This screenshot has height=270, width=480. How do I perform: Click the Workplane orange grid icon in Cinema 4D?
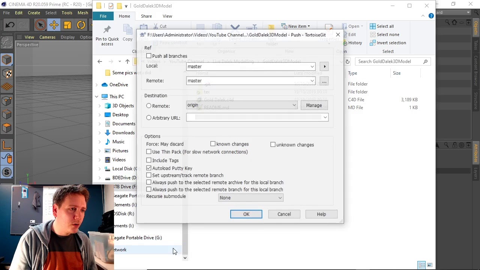(7, 87)
